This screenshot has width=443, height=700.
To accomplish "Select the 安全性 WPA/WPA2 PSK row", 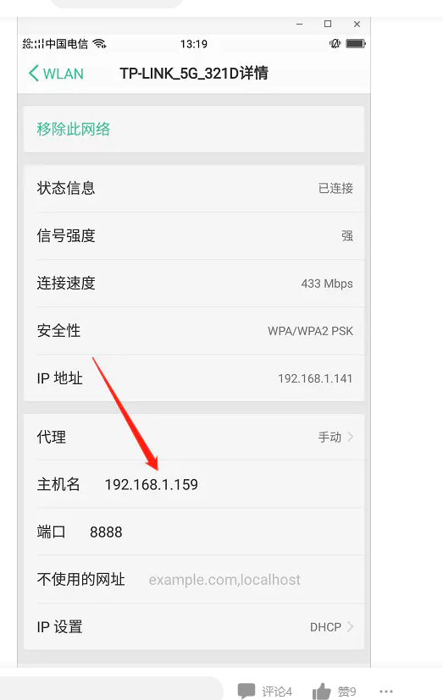I will [194, 331].
